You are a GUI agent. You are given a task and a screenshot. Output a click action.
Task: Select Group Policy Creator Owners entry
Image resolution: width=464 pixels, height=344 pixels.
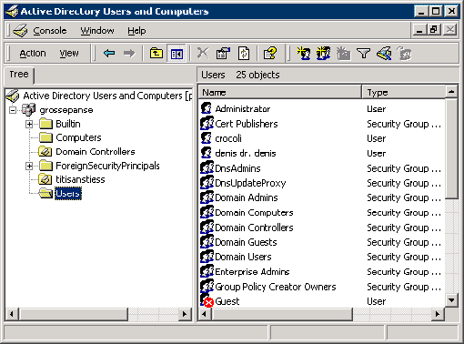pos(276,287)
